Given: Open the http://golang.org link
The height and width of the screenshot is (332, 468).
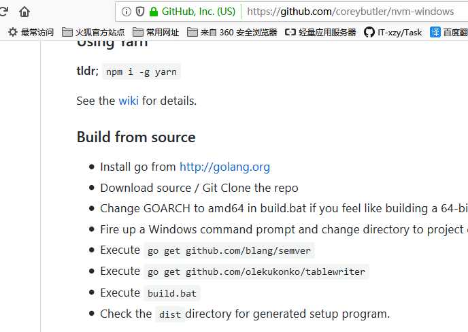Looking at the screenshot, I should pos(224,167).
